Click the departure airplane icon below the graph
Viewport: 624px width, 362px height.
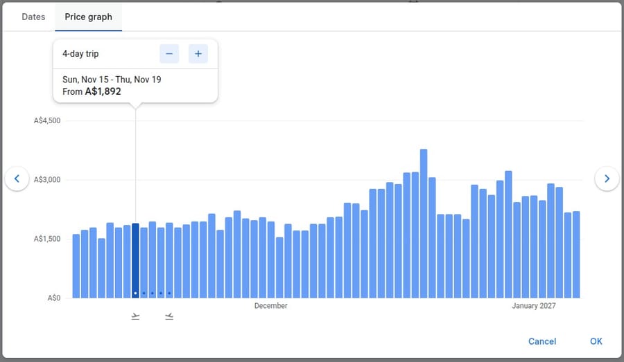coord(135,316)
